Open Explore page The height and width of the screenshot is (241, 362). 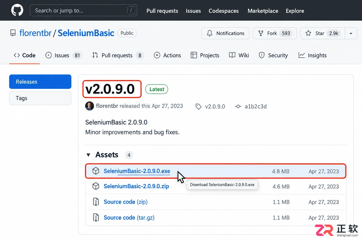[295, 11]
